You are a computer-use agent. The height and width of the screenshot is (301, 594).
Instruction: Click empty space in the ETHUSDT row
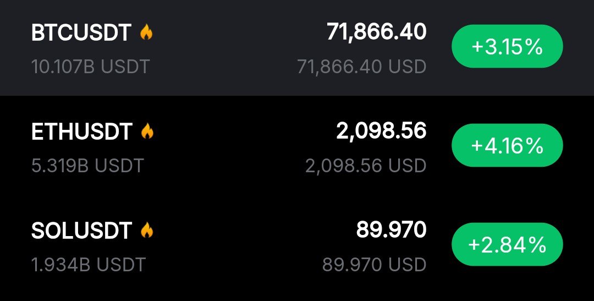(x=231, y=147)
